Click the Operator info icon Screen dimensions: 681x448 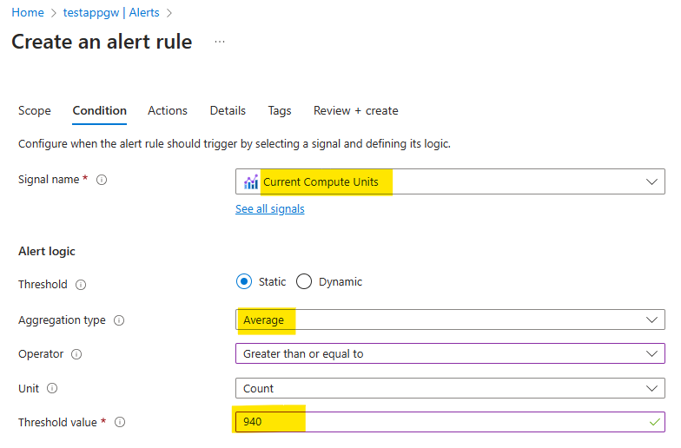point(76,354)
